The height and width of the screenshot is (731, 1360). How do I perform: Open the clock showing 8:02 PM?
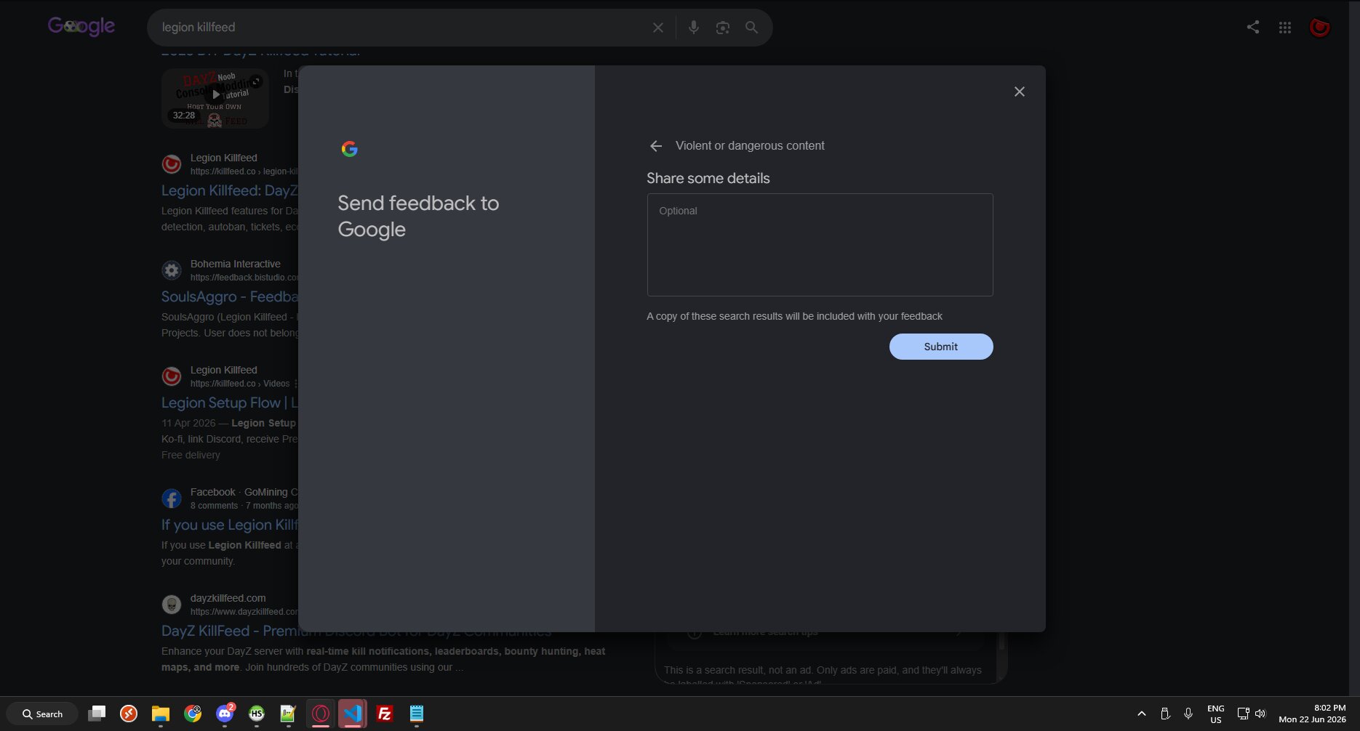click(x=1313, y=714)
